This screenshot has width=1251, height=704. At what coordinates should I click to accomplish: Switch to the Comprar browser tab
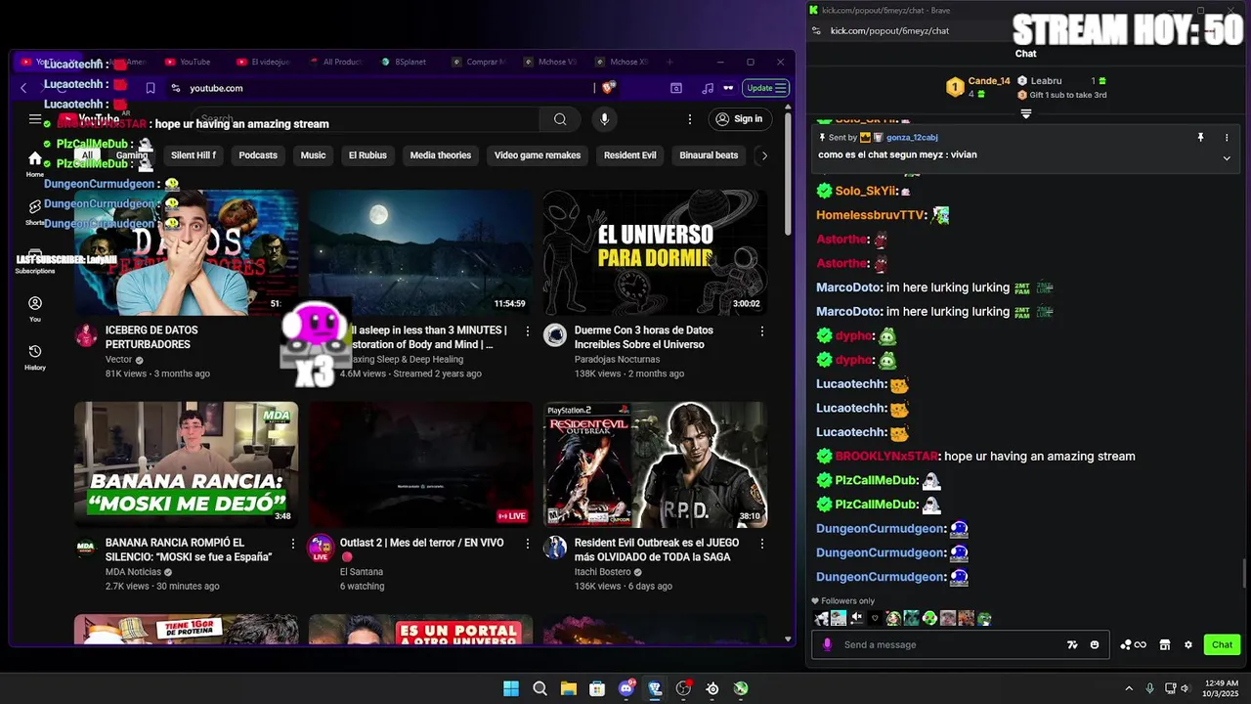479,62
